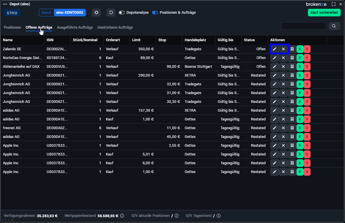
Task: Open the Gestrichene Aufträge tab
Action: 115,27
